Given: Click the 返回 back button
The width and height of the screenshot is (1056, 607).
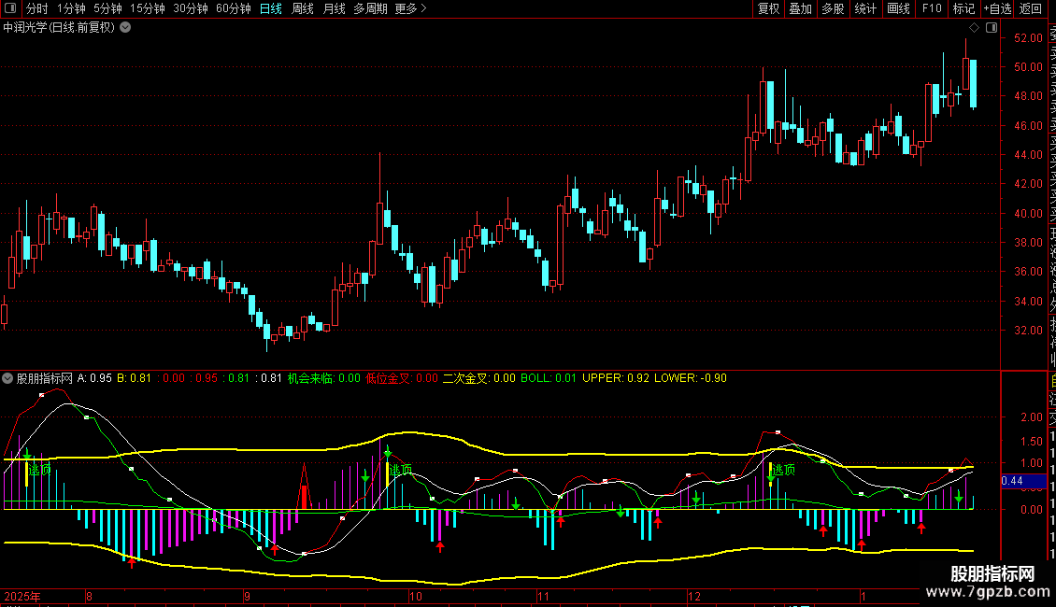Looking at the screenshot, I should tap(1031, 8).
